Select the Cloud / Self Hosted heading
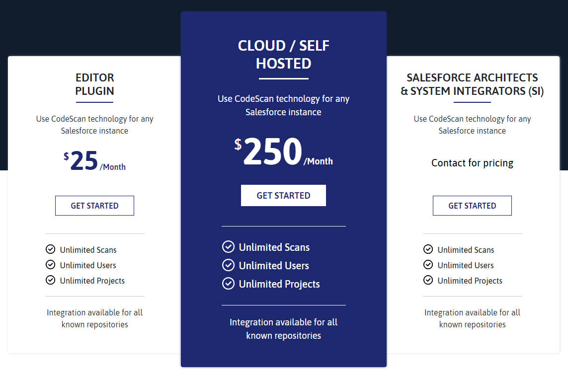The height and width of the screenshot is (378, 568). (283, 55)
